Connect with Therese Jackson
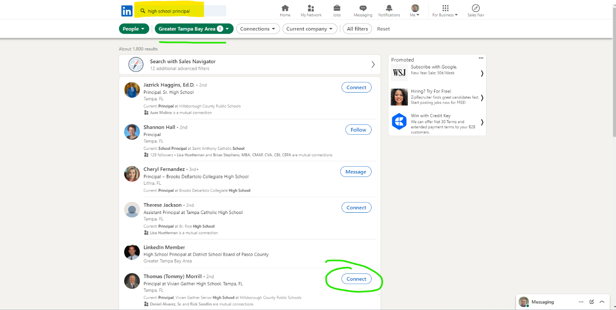The height and width of the screenshot is (310, 616). click(356, 208)
